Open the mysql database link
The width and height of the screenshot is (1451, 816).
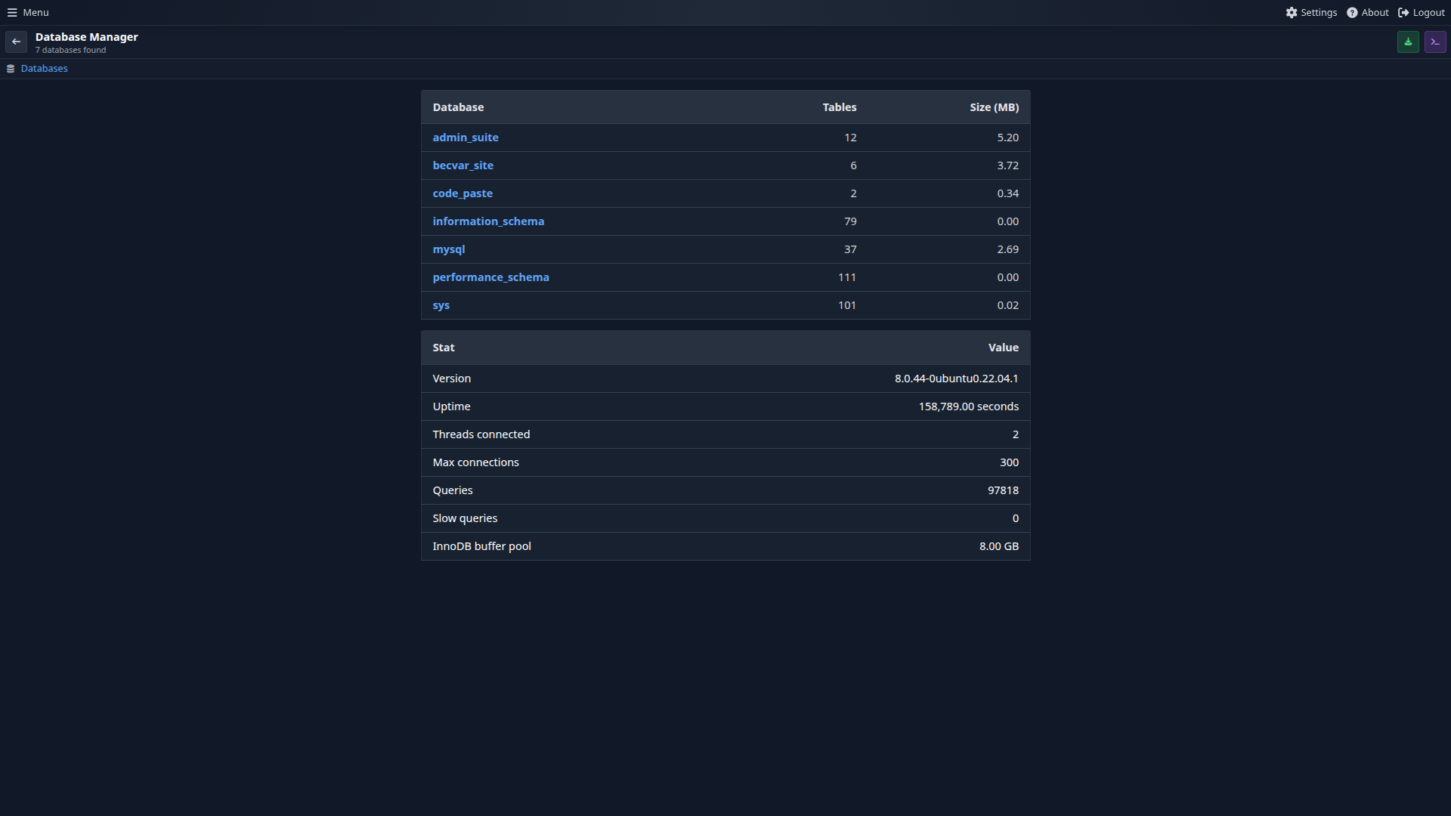tap(448, 249)
